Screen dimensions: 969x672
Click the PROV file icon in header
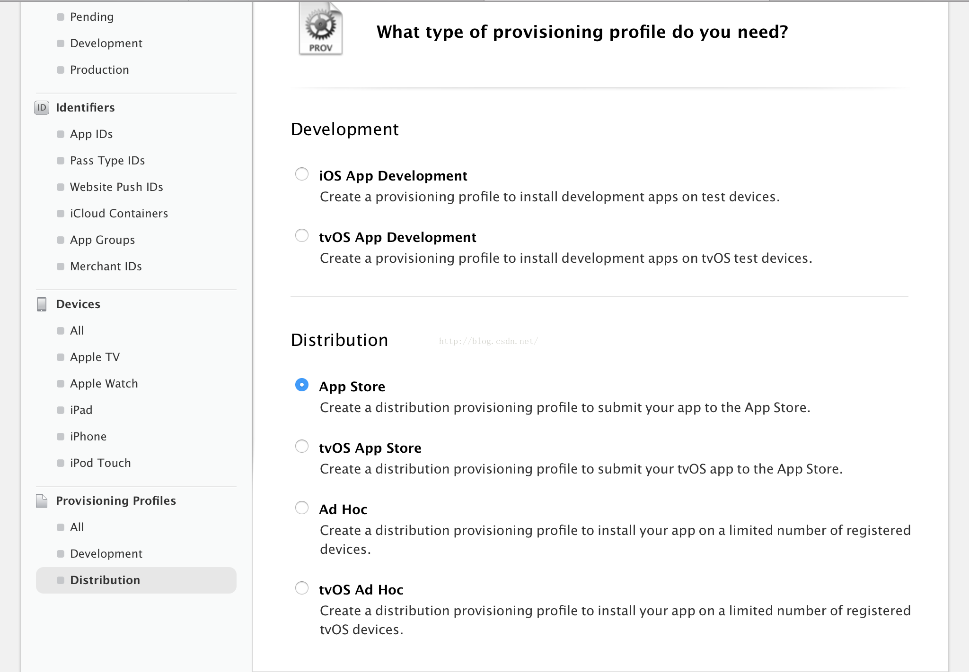(x=320, y=29)
